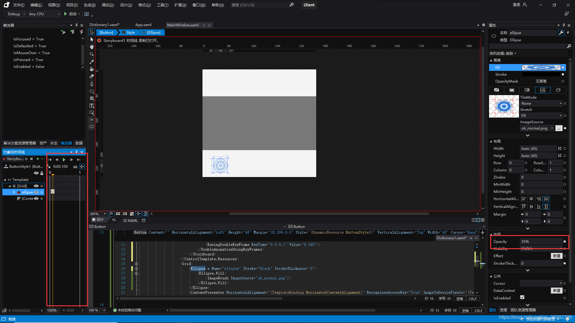
Task: Set Width to Auto icon
Action: coord(559,148)
